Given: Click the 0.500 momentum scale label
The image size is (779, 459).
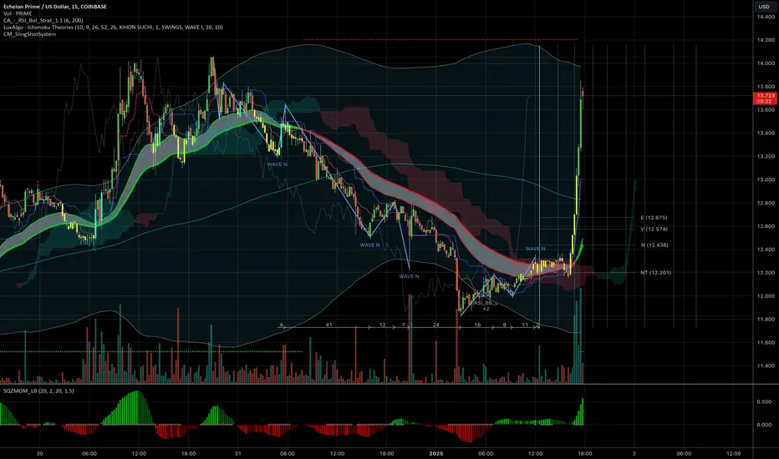Looking at the screenshot, I should (764, 402).
